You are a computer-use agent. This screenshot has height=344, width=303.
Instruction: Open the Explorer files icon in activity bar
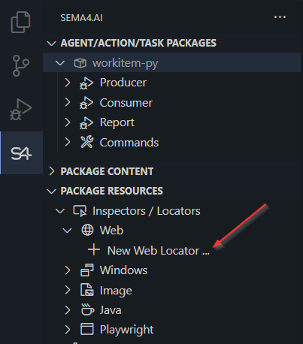click(21, 22)
